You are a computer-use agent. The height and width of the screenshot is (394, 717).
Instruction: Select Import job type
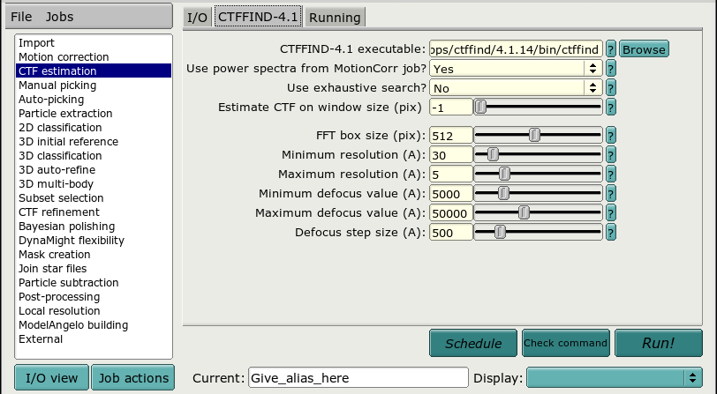(x=94, y=42)
